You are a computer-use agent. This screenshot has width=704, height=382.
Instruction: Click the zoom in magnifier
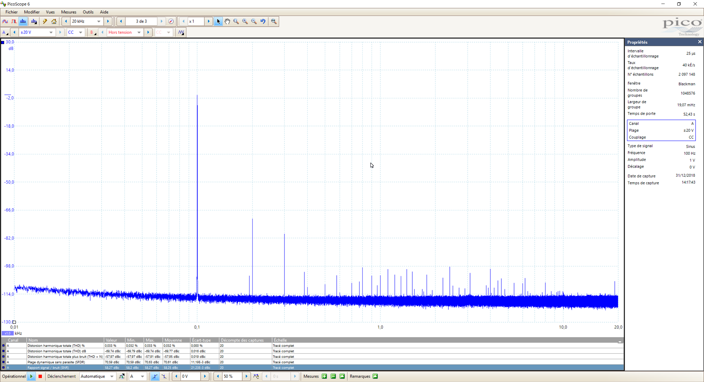245,21
